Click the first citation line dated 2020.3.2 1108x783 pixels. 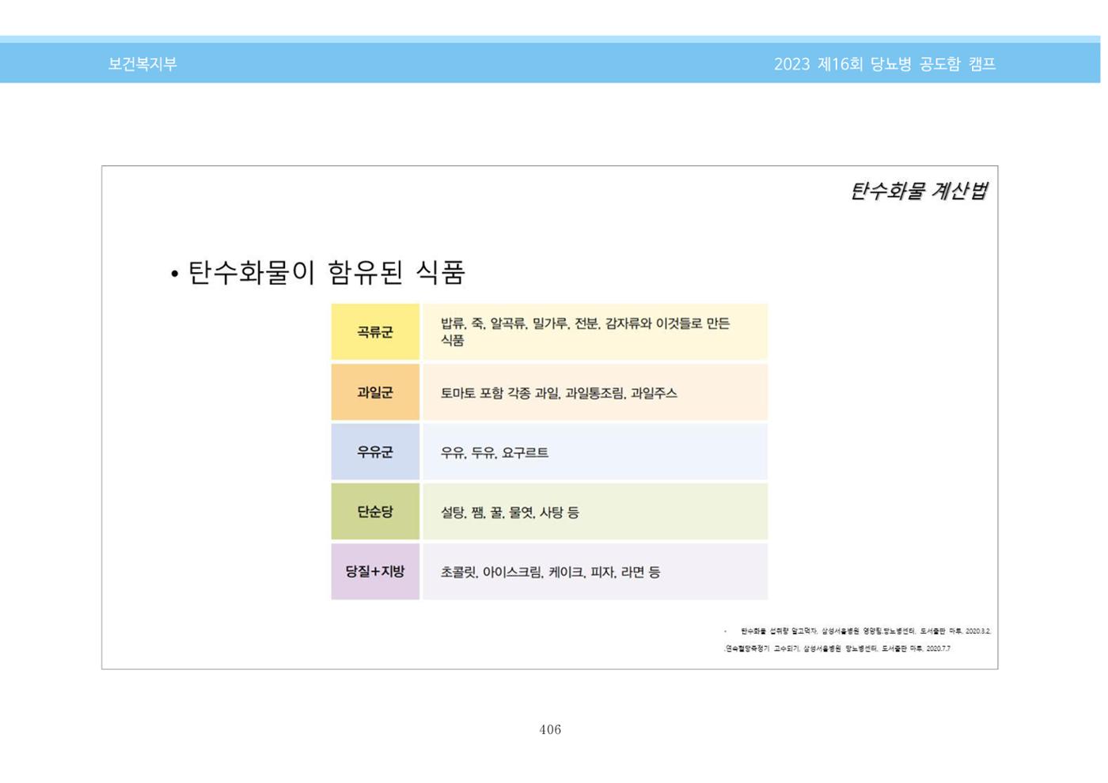(x=866, y=631)
